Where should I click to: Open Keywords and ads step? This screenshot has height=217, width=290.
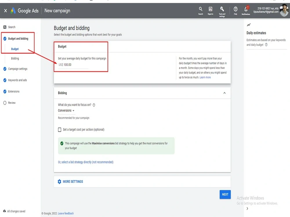coord(17,80)
